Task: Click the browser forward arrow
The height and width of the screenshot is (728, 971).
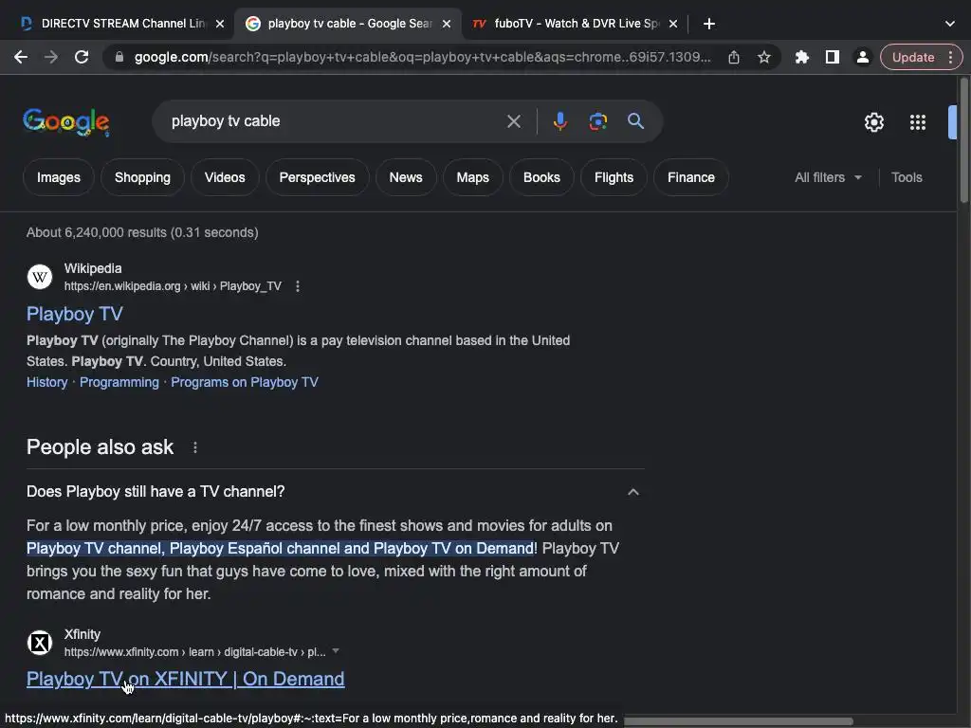Action: point(51,57)
